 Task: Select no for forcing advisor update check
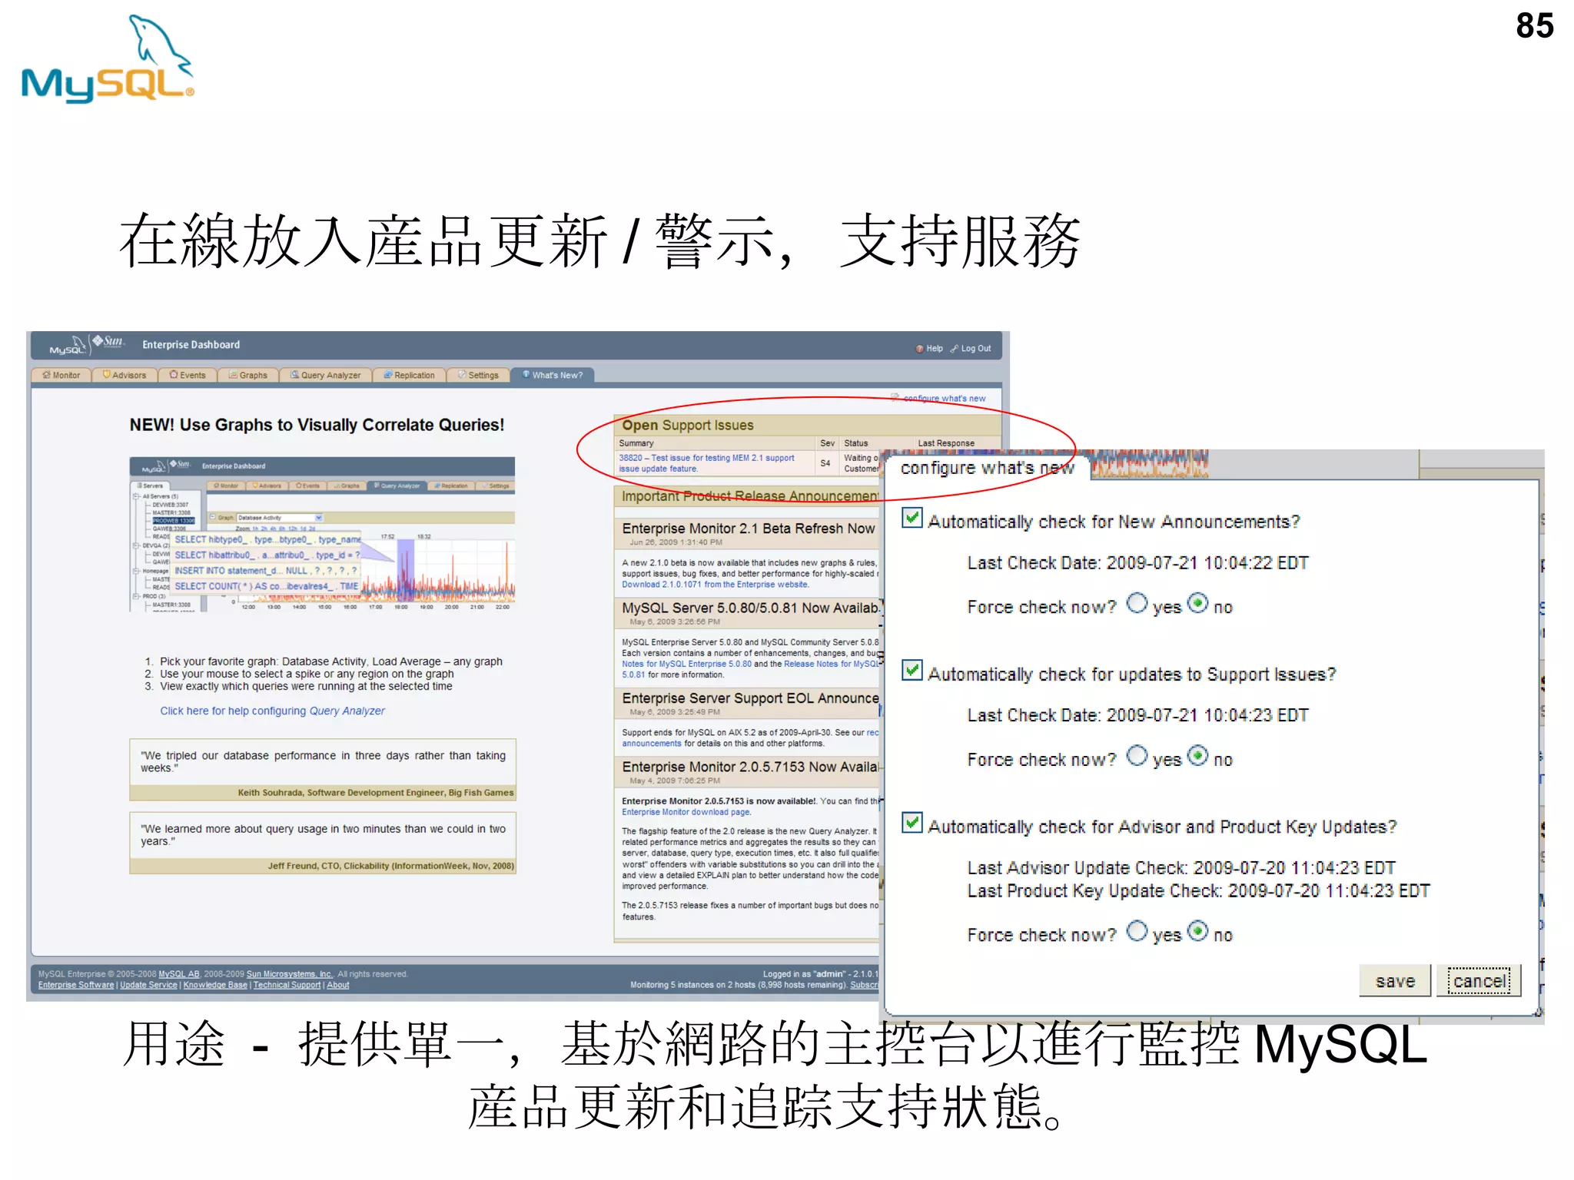pyautogui.click(x=1198, y=931)
